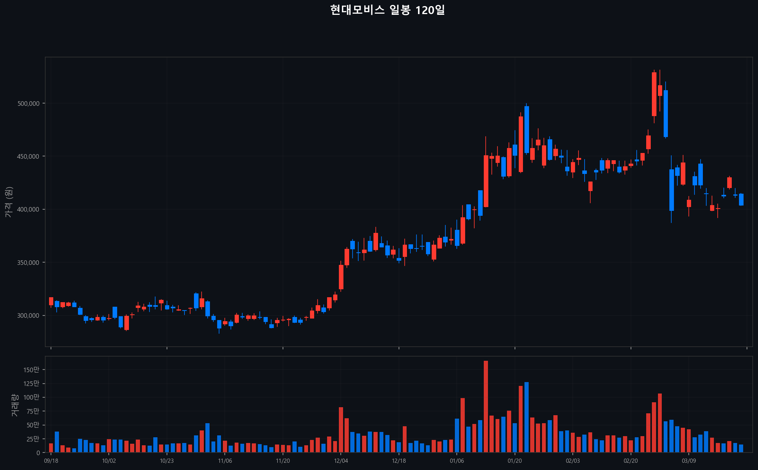Select the 350,000 price axis label
Screen dimensions: 758x470
(29, 263)
